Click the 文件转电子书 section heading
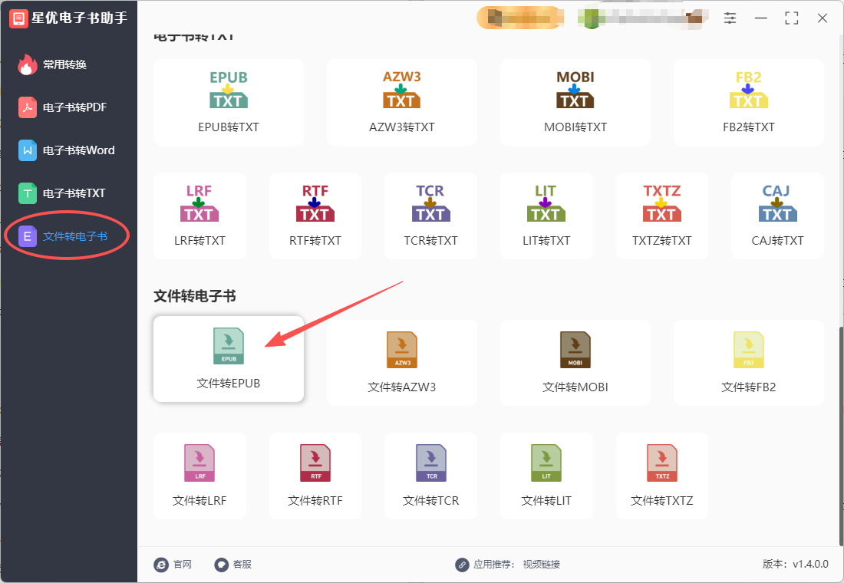 tap(195, 296)
